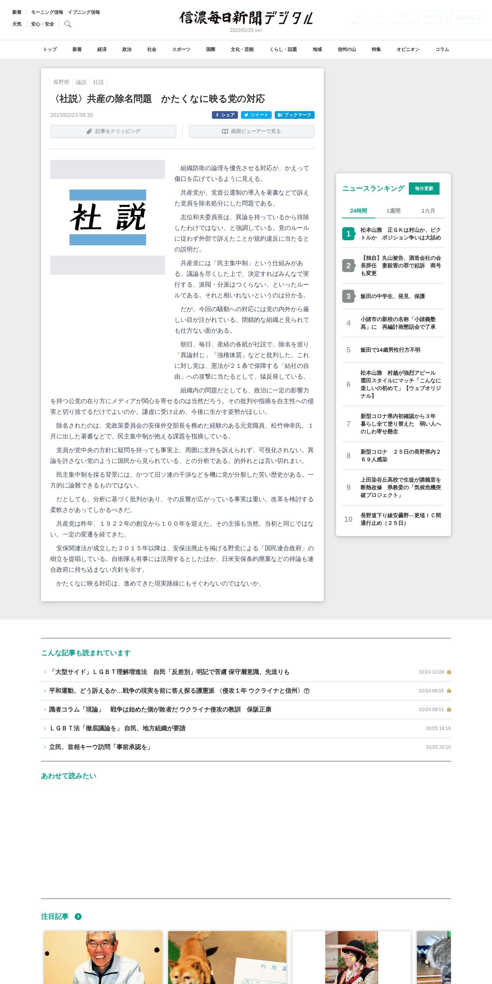Click the search magnifier icon in header
This screenshot has width=492, height=984.
[x=68, y=24]
